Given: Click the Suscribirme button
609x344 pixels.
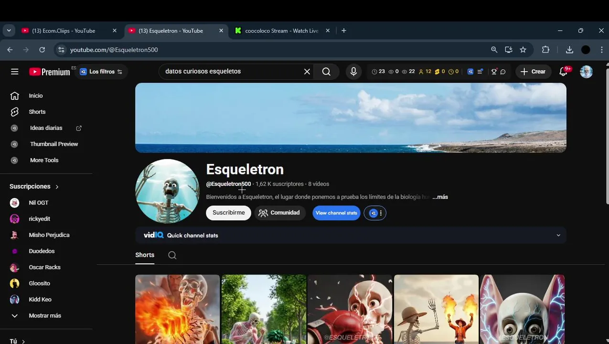Looking at the screenshot, I should 228,213.
